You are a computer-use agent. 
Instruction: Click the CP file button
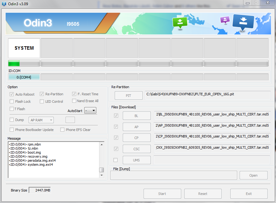click(136, 138)
